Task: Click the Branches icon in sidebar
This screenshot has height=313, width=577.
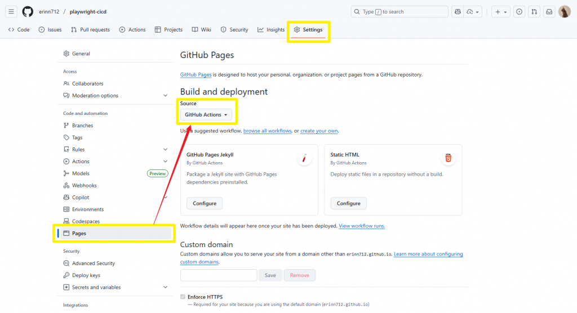Action: [66, 126]
